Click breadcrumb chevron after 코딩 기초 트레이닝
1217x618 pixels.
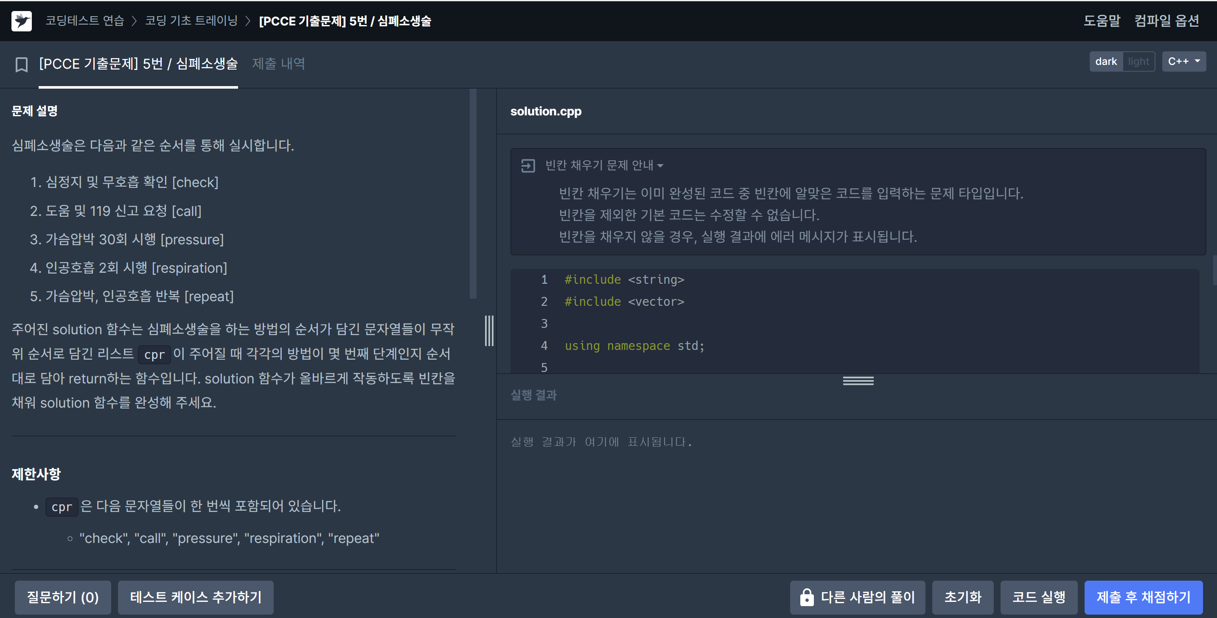click(x=247, y=21)
